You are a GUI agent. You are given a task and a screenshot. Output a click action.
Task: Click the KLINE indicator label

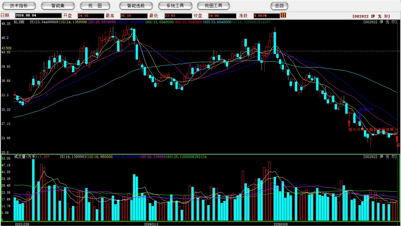coord(19,22)
